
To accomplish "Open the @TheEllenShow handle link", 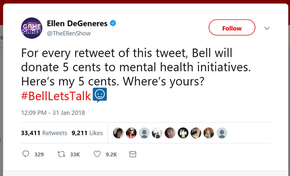I will click(69, 33).
